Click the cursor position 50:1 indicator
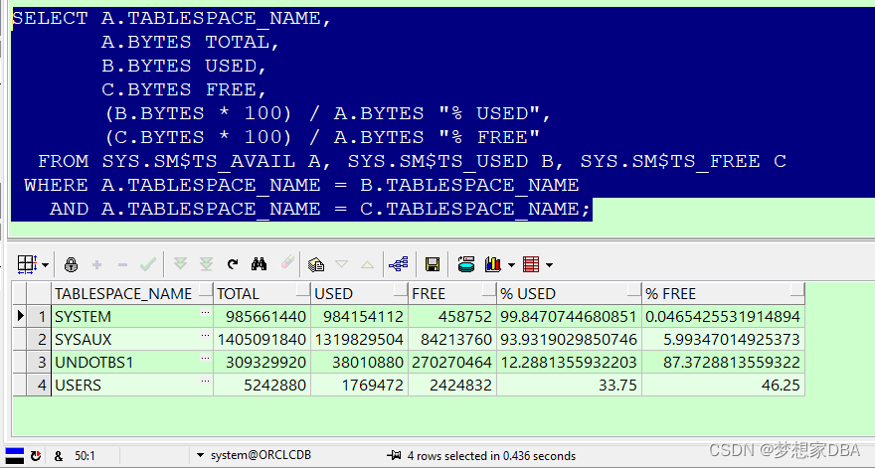This screenshot has width=875, height=468. [85, 456]
